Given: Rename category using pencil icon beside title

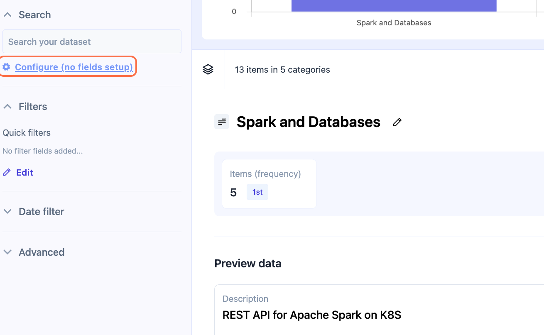Looking at the screenshot, I should [397, 122].
